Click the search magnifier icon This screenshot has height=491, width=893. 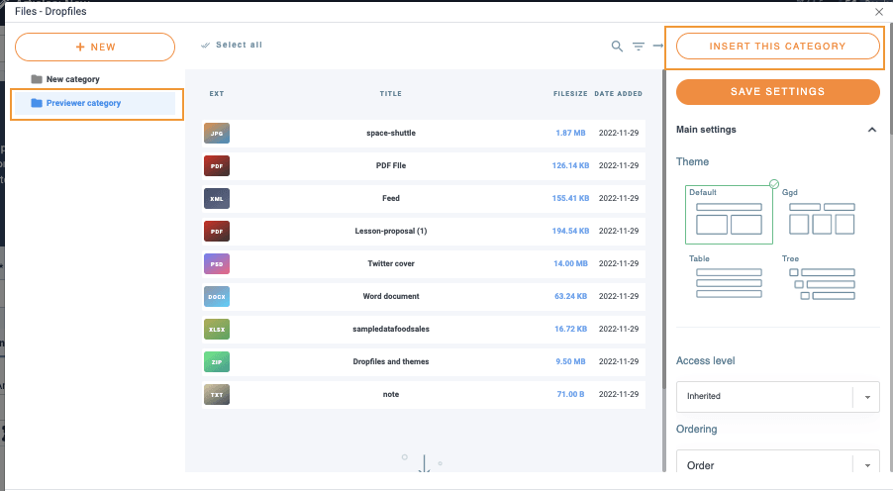click(617, 47)
